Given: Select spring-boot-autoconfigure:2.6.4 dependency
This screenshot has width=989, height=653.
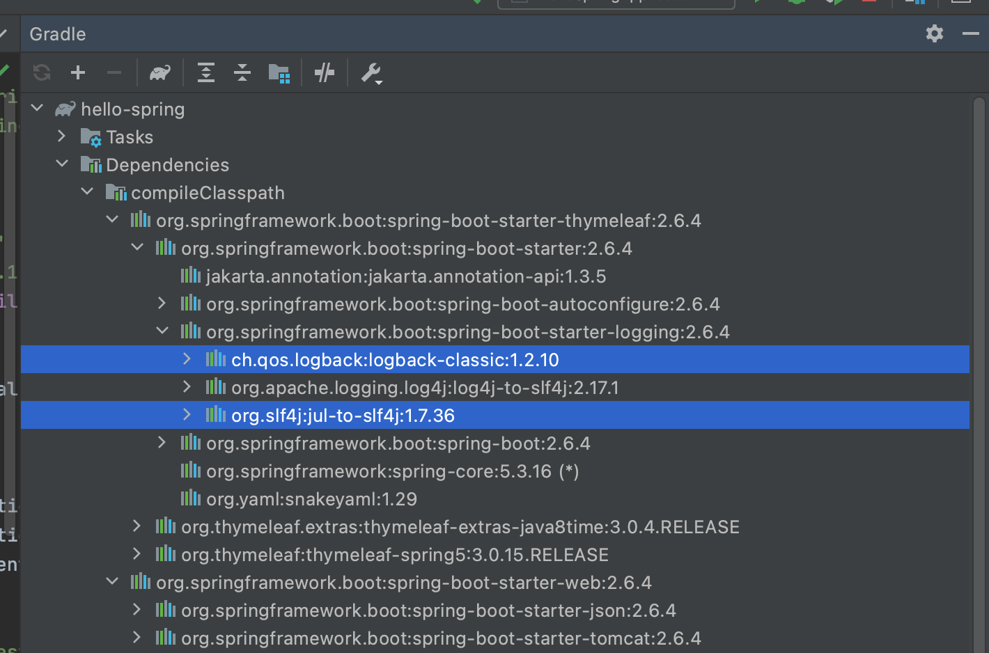Looking at the screenshot, I should pyautogui.click(x=495, y=304).
